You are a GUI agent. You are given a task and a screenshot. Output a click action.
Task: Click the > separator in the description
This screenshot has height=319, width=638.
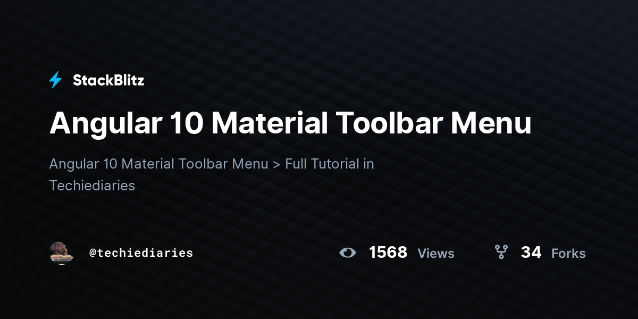pos(276,164)
